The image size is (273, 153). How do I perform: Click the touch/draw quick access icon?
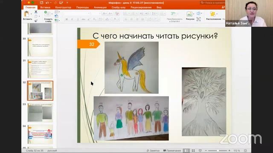pyautogui.click(x=61, y=3)
